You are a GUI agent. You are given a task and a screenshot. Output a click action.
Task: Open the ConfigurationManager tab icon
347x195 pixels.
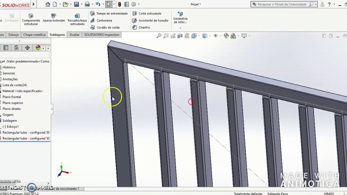tap(17, 48)
